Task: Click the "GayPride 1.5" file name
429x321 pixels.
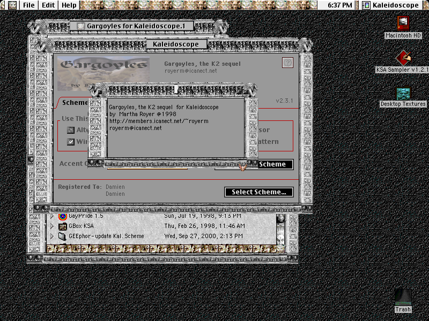Action: [x=86, y=216]
